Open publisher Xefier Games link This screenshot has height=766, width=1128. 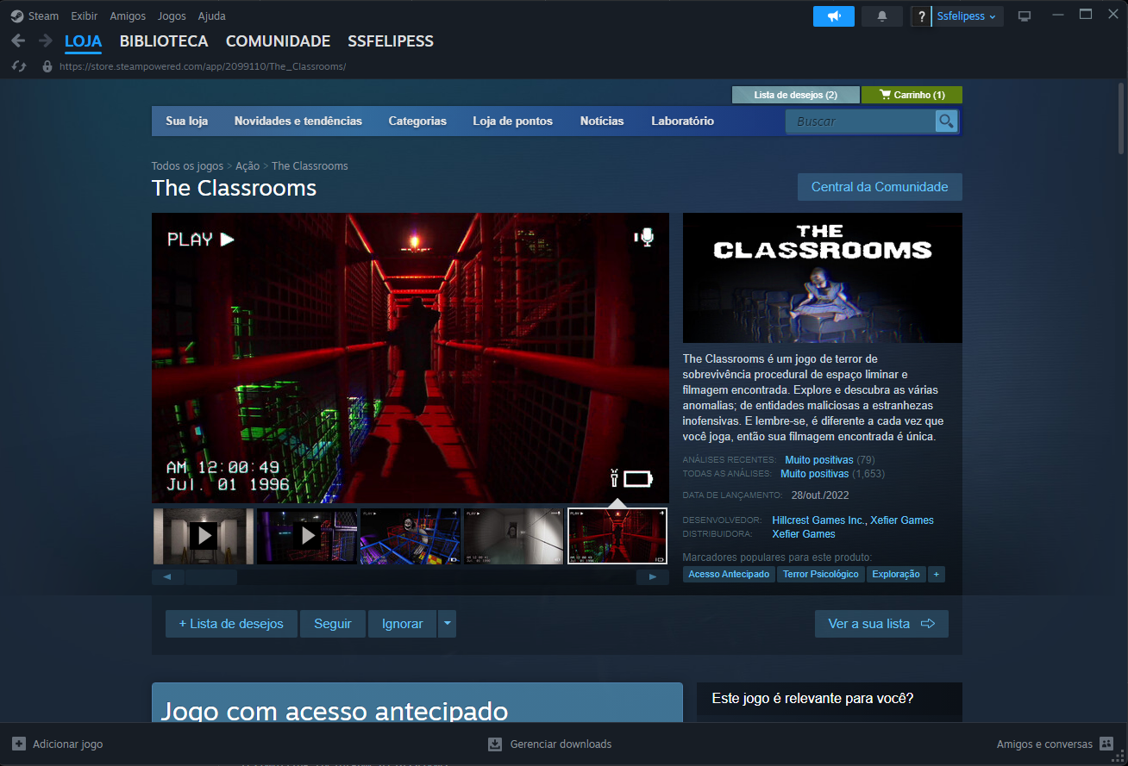click(804, 534)
